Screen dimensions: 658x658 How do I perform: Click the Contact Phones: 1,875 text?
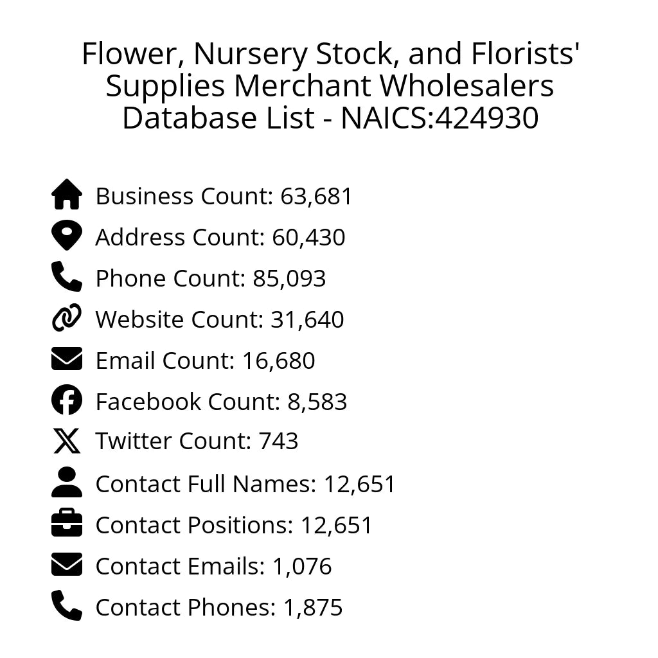218,607
